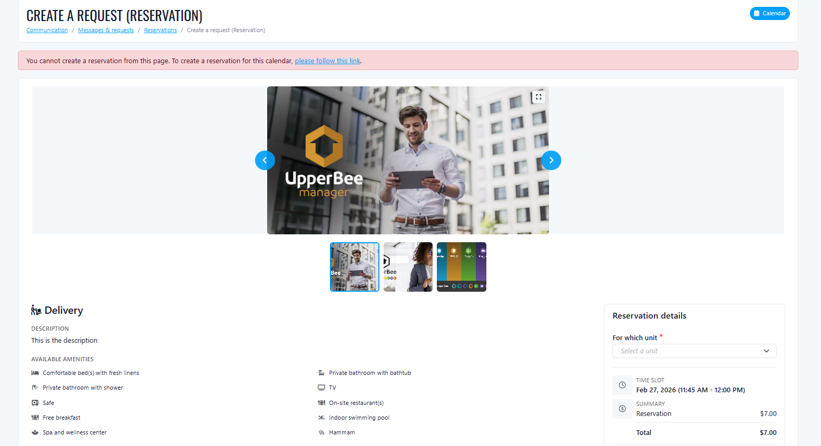Click the TV amenity icon

click(x=321, y=388)
